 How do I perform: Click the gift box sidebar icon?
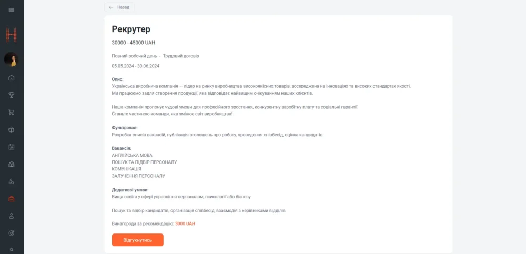(x=12, y=129)
